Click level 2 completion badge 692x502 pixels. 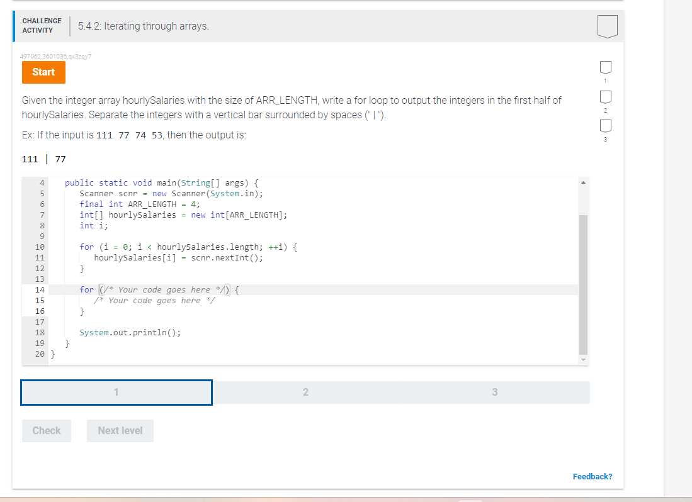pos(606,97)
